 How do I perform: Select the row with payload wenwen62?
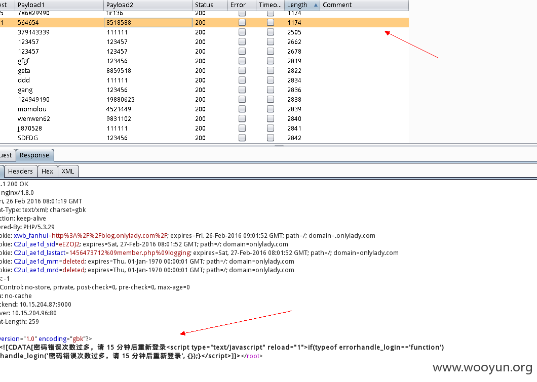tap(204, 118)
